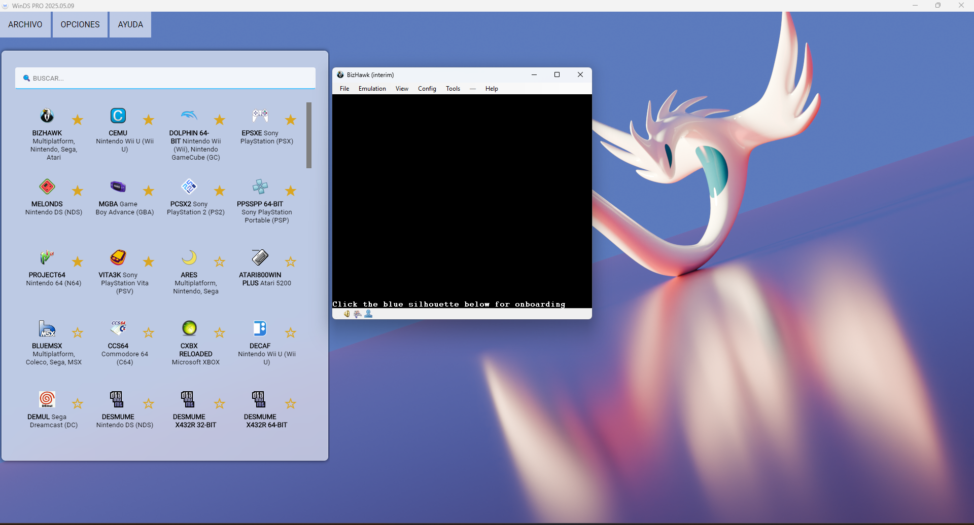Open the CXBX Reloaded Xbox icon
The width and height of the screenshot is (974, 525).
[x=189, y=328]
